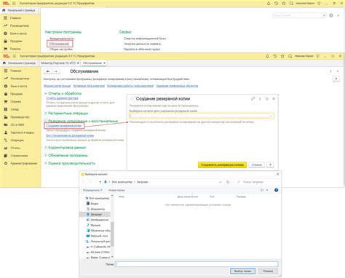Click notifications bell in Обслуживание window title bar
The width and height of the screenshot is (345, 278).
pyautogui.click(x=267, y=56)
